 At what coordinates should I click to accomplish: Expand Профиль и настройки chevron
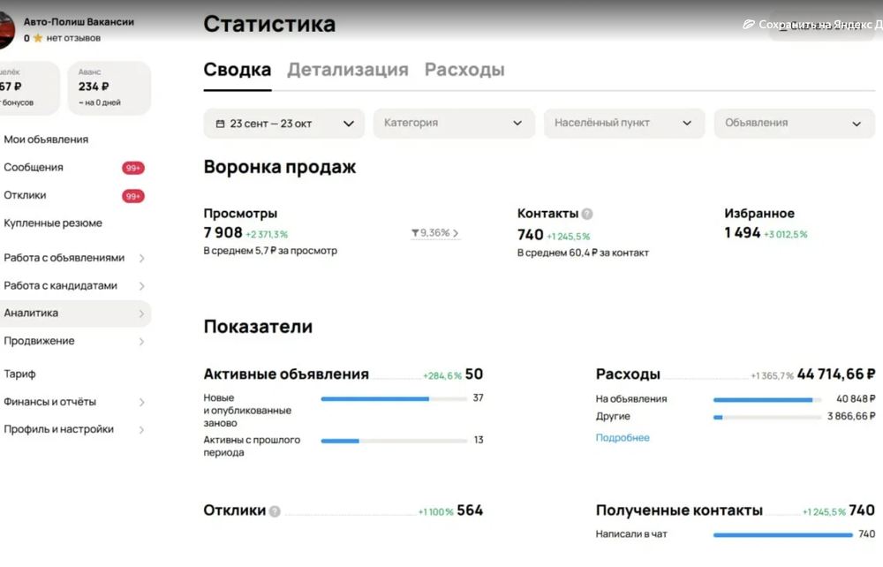(142, 430)
